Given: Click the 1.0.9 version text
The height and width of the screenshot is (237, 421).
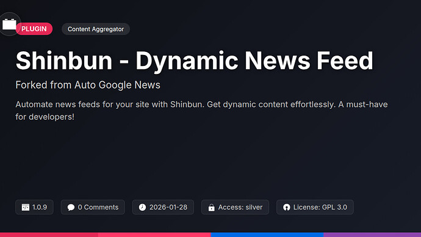Looking at the screenshot, I should [x=40, y=207].
